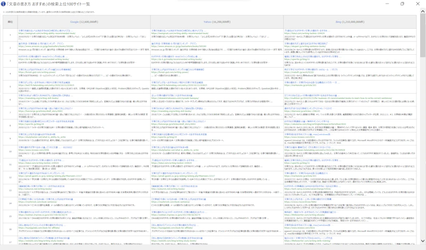The height and width of the screenshot is (250, 426).
Task: Open Google studyhacker.net result title at rank 9
Action: [x=37, y=135]
